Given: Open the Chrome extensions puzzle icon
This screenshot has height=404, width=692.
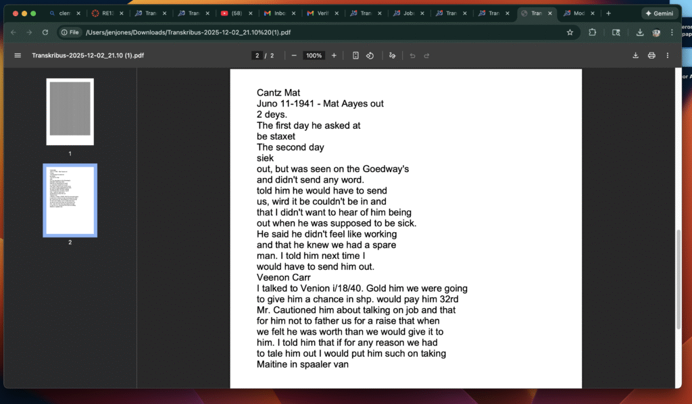Looking at the screenshot, I should point(593,32).
